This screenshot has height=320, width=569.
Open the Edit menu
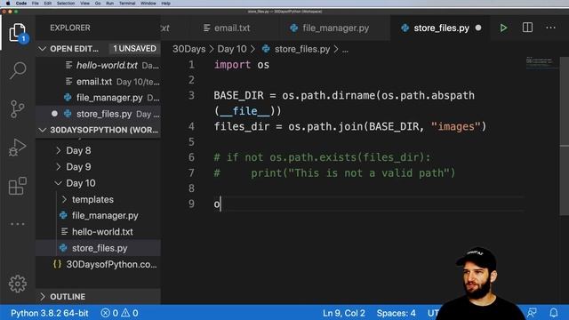point(47,4)
